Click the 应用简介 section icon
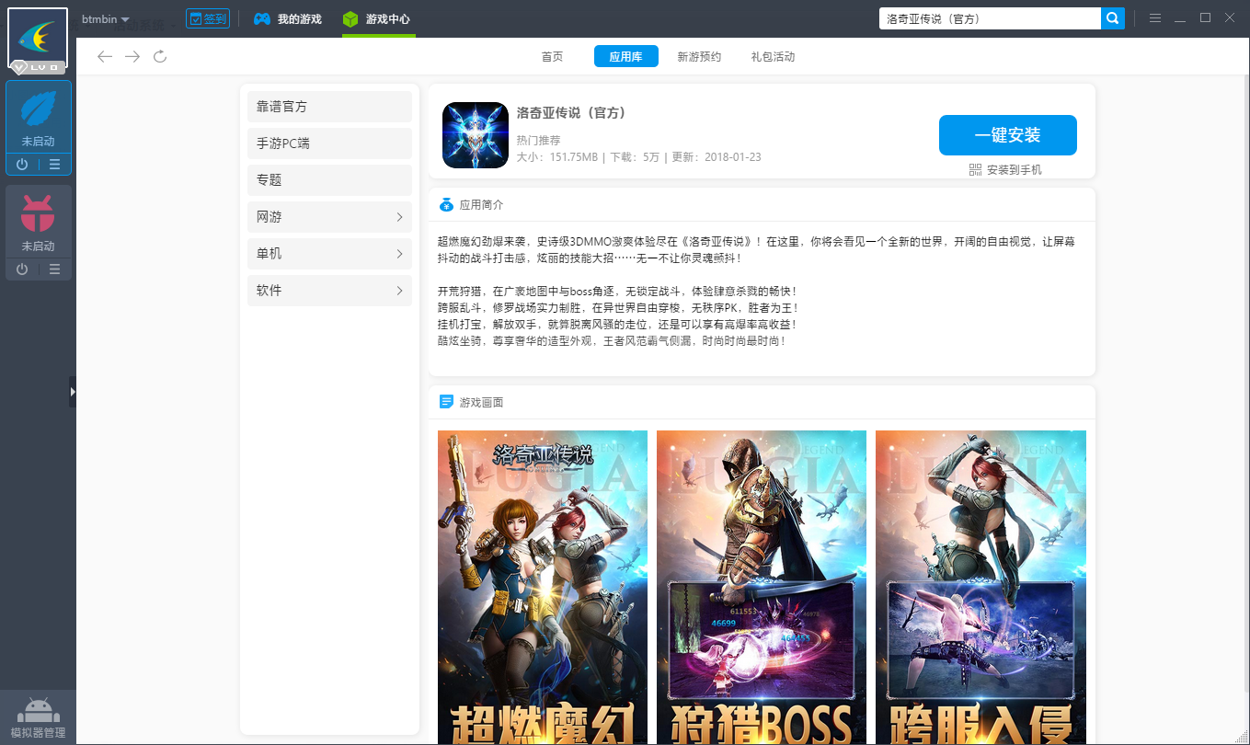This screenshot has height=745, width=1250. 446,204
